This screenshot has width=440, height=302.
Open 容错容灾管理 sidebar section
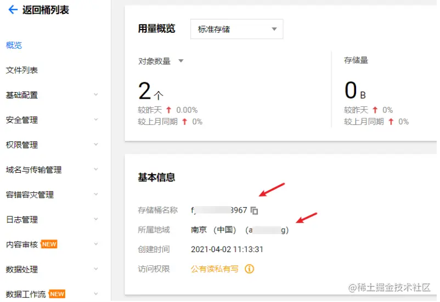click(x=30, y=195)
